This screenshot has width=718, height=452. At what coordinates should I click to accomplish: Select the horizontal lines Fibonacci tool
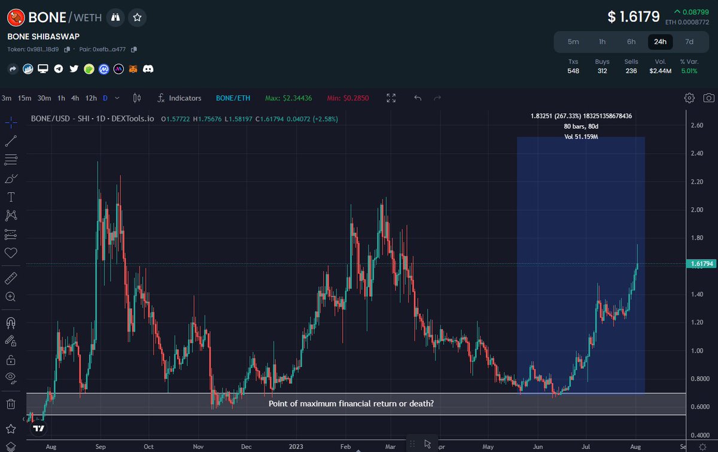pos(11,160)
